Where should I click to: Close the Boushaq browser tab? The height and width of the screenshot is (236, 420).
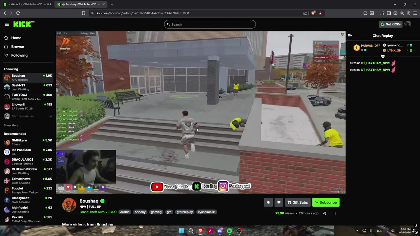pos(104,4)
